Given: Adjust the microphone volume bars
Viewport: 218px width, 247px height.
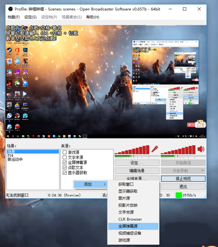Looking at the screenshot, I should coord(132,150).
